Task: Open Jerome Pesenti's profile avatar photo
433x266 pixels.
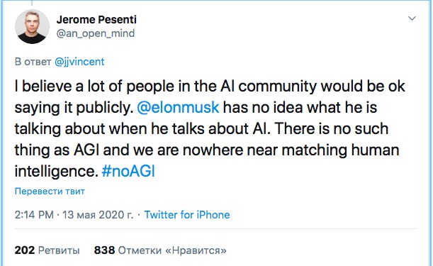Action: tap(32, 27)
